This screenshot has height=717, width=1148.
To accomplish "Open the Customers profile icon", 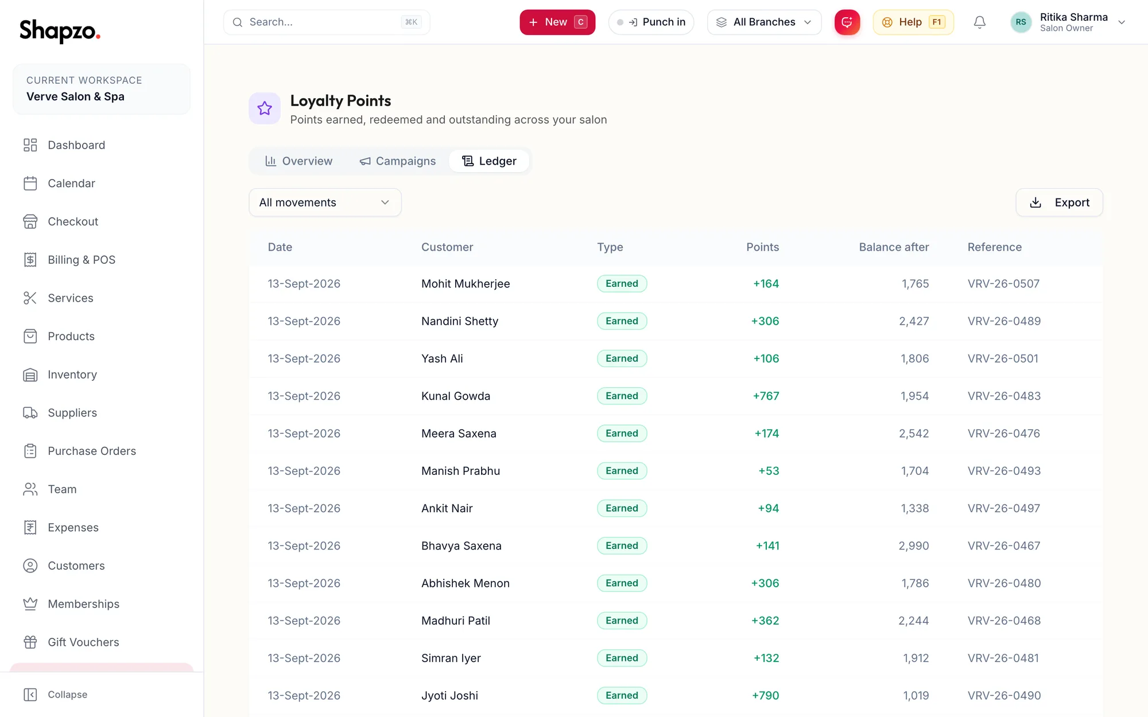I will [x=30, y=566].
